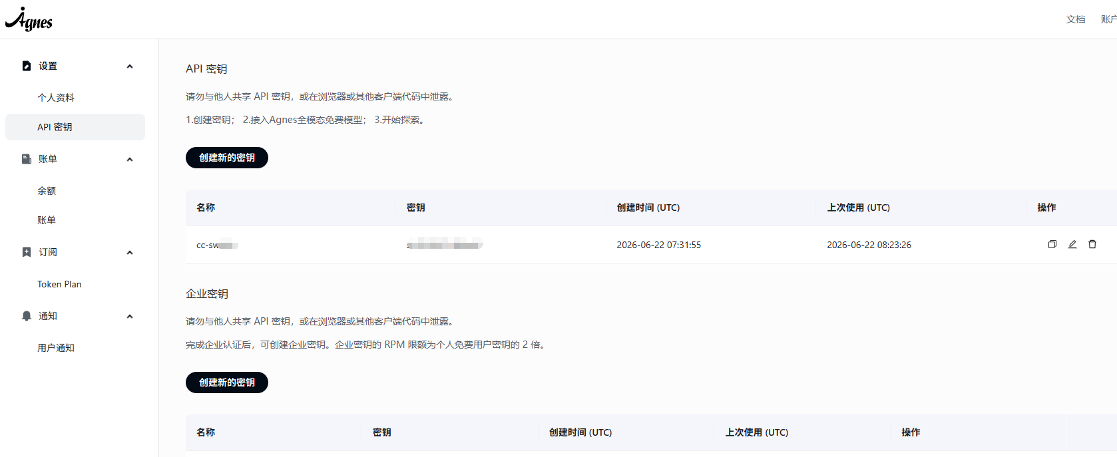The width and height of the screenshot is (1117, 457).
Task: Collapse the 订阅 section chevron
Action: point(130,252)
